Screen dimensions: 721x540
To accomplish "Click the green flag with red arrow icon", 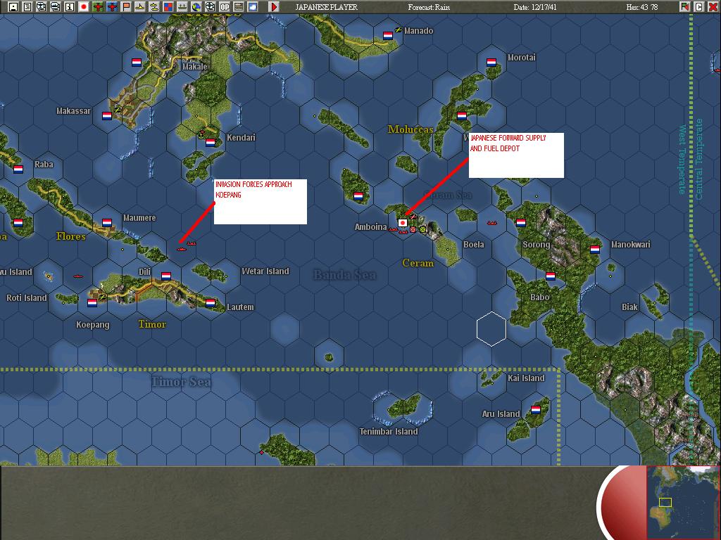I will coord(685,6).
